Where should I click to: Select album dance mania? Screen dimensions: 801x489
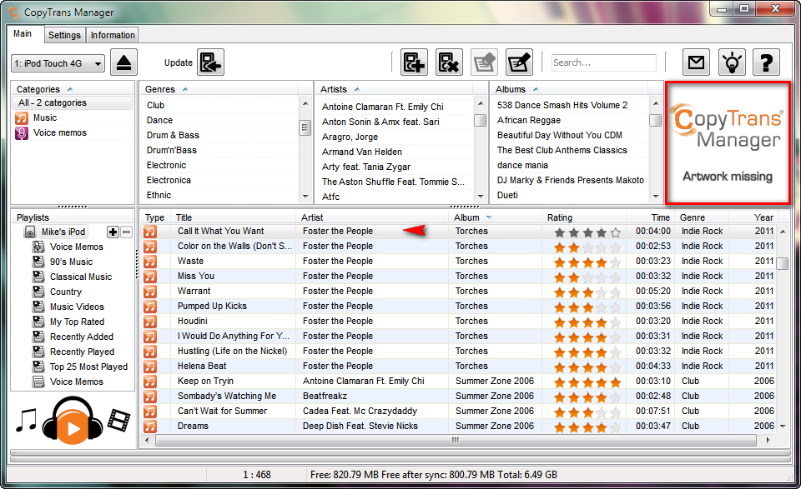[522, 165]
